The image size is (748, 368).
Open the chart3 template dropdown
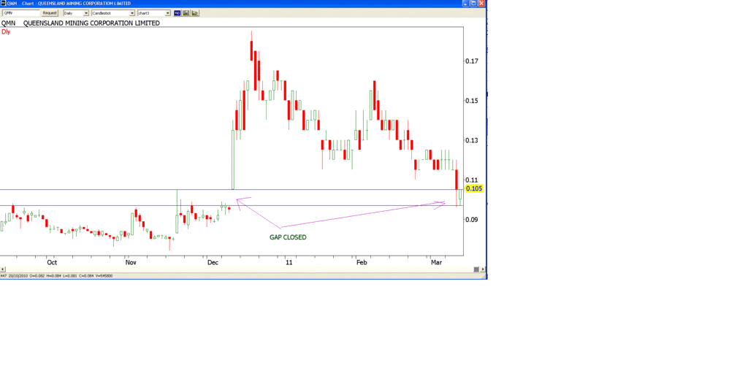point(153,13)
